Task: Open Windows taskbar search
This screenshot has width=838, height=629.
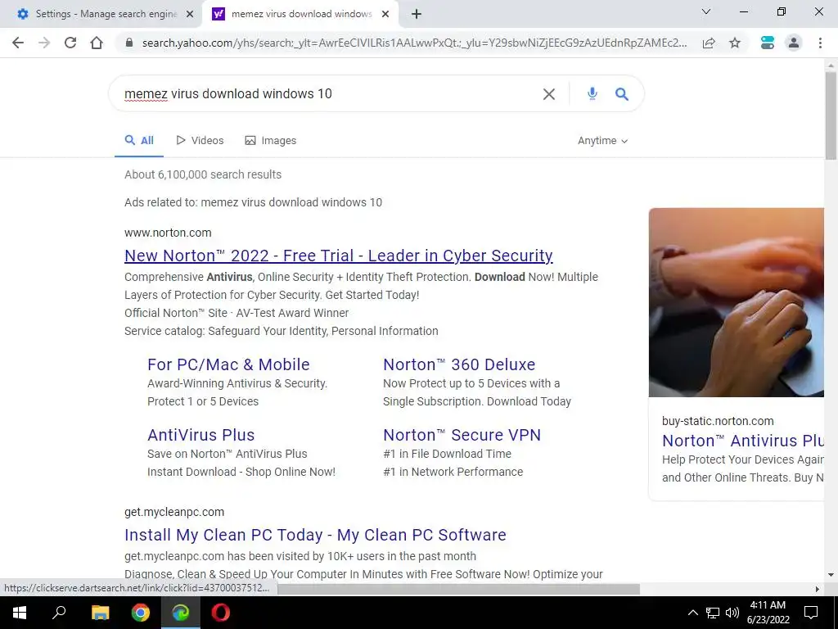Action: click(x=59, y=613)
